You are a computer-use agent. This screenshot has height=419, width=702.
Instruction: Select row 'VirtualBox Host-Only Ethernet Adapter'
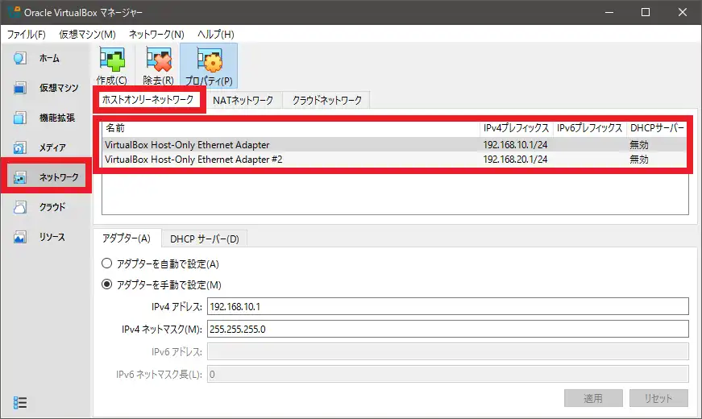pos(394,144)
